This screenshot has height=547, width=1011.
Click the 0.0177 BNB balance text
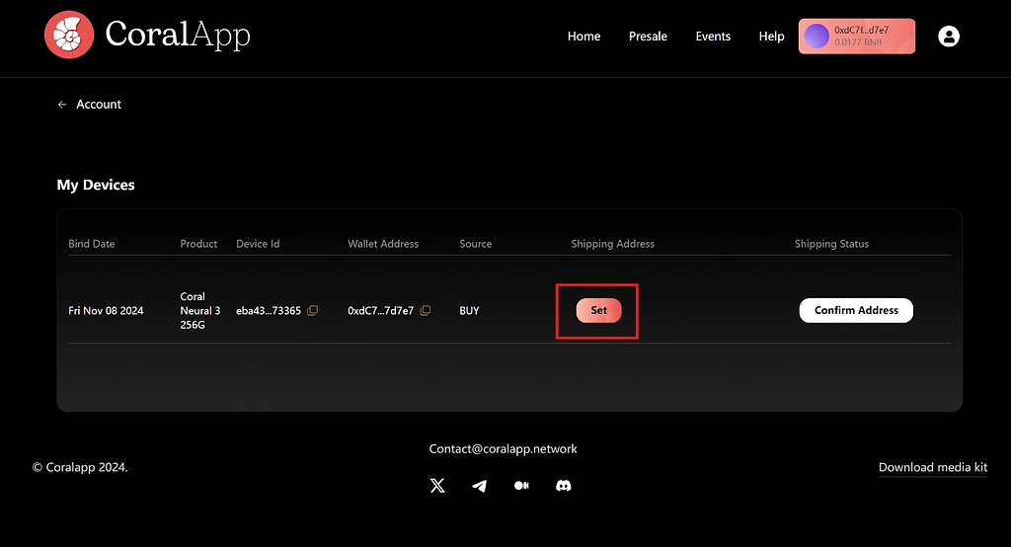[858, 42]
